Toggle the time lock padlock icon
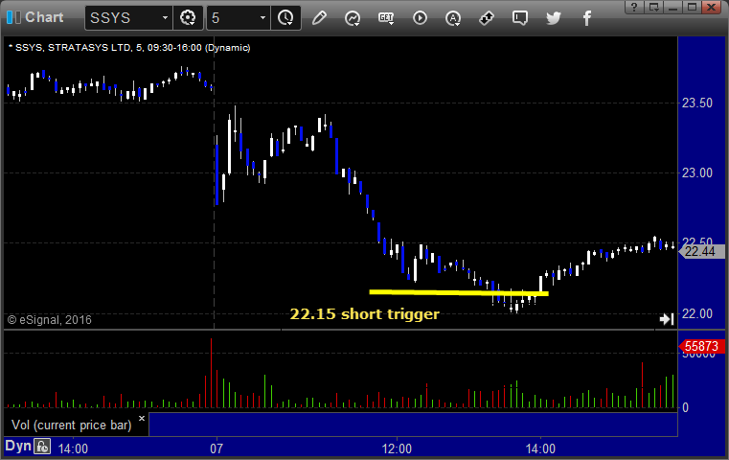The image size is (729, 460). [x=42, y=447]
